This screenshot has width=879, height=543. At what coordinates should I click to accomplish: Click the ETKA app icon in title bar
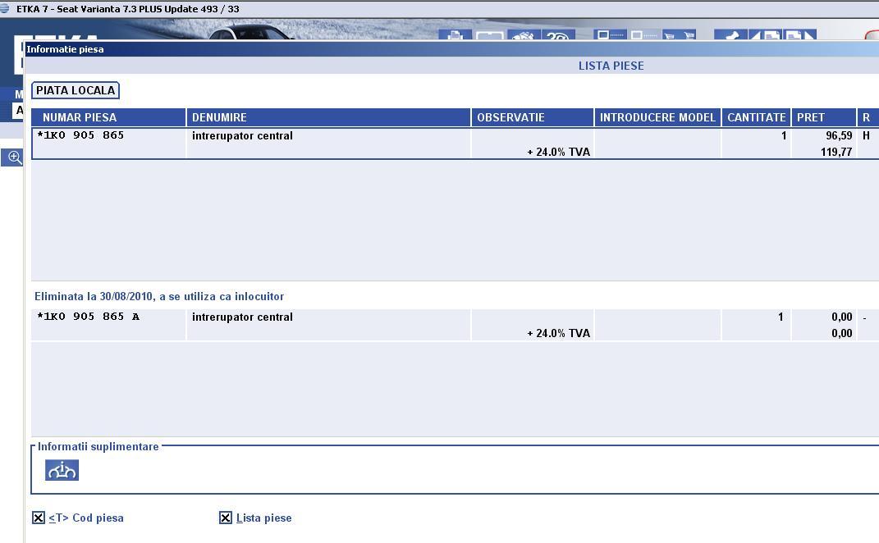click(x=6, y=9)
